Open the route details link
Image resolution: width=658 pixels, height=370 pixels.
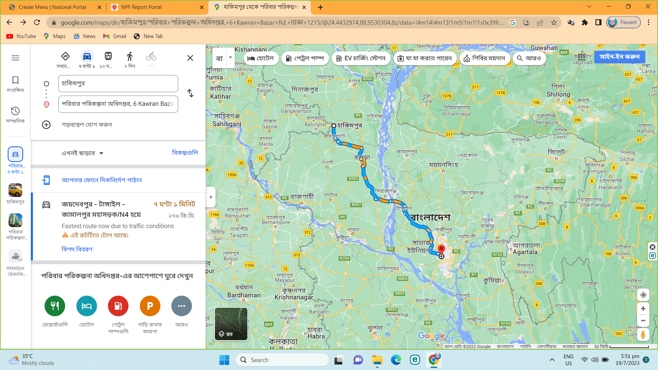point(77,249)
